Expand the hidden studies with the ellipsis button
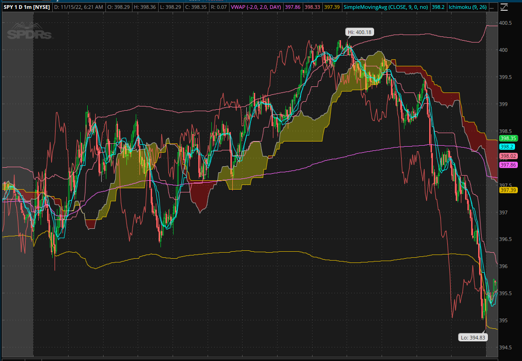 (492, 7)
